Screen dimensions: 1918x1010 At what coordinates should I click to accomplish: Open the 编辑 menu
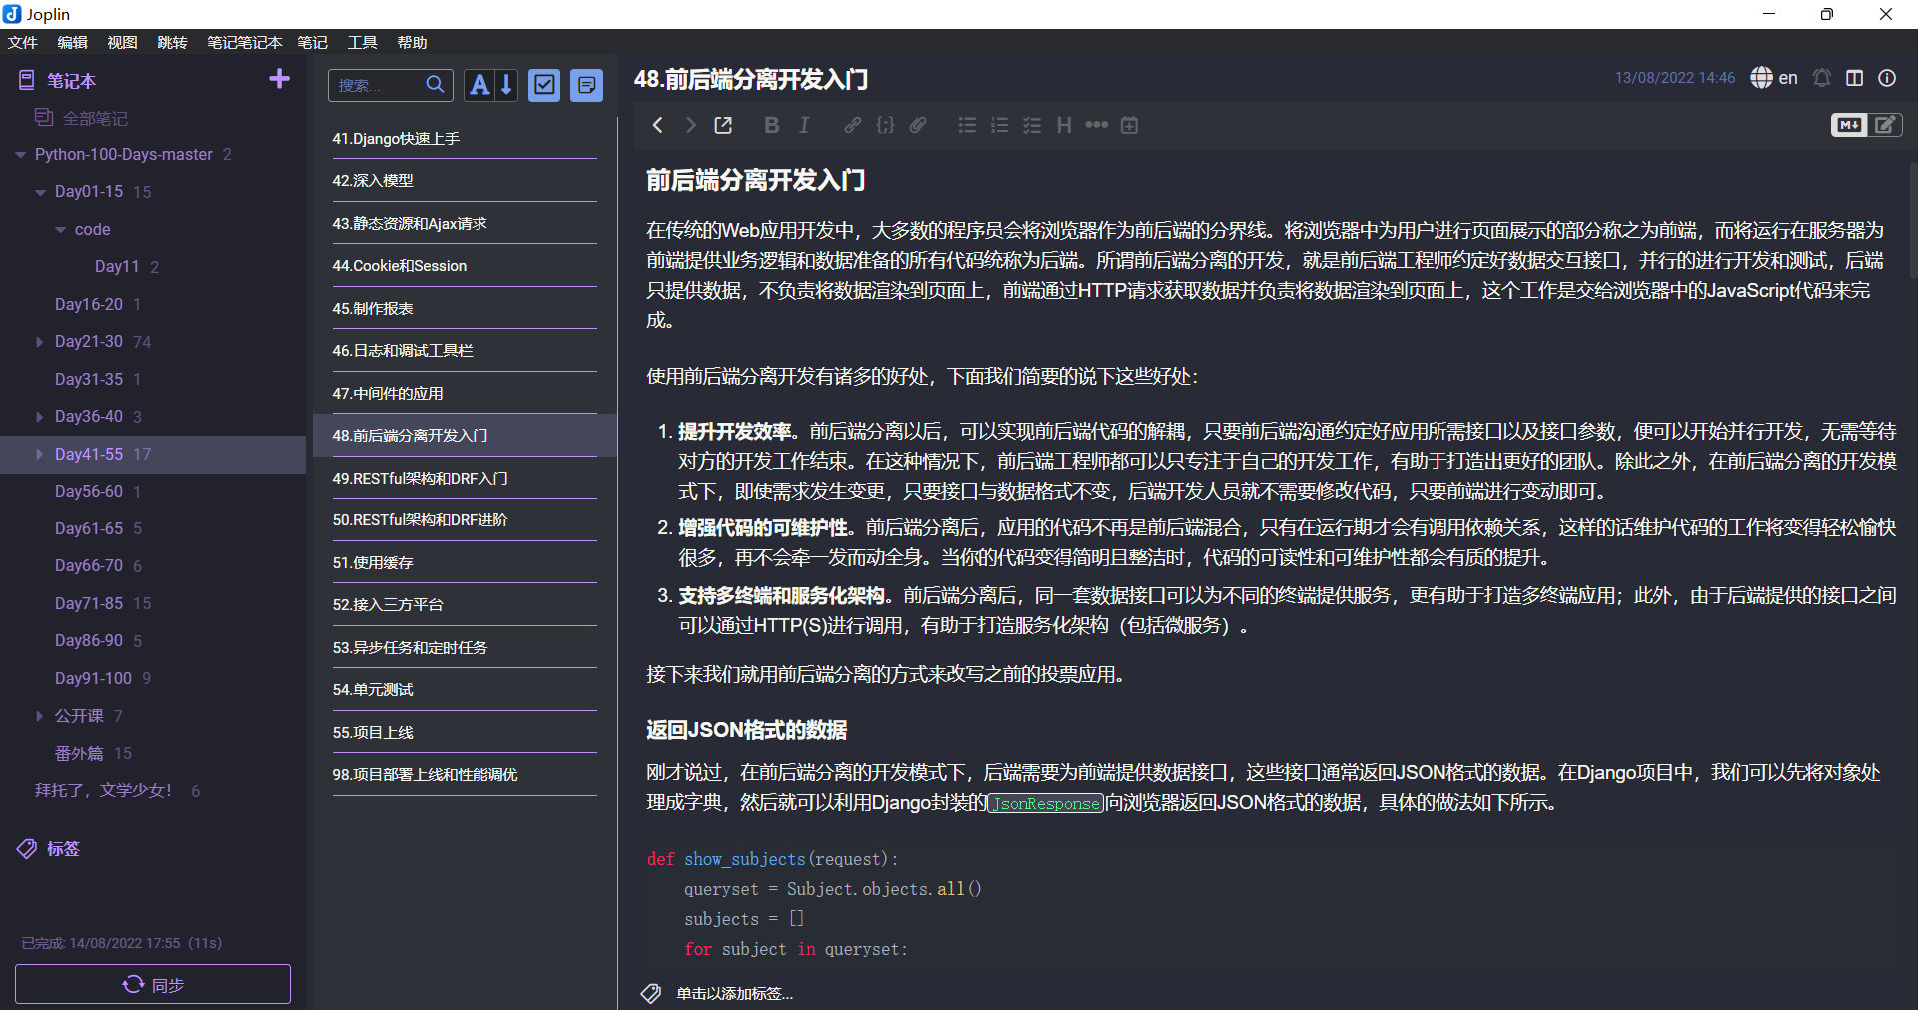pyautogui.click(x=72, y=42)
